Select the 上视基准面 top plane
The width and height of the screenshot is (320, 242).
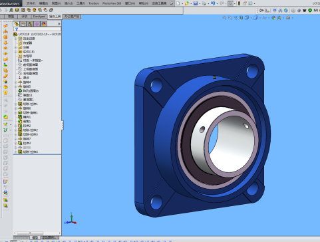[x=28, y=69]
